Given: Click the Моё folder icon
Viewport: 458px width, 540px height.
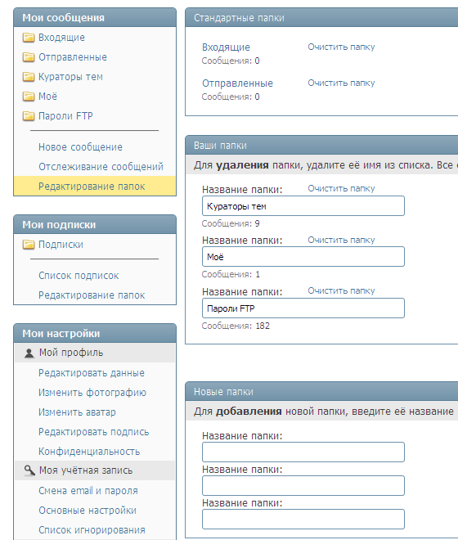Looking at the screenshot, I should (29, 96).
